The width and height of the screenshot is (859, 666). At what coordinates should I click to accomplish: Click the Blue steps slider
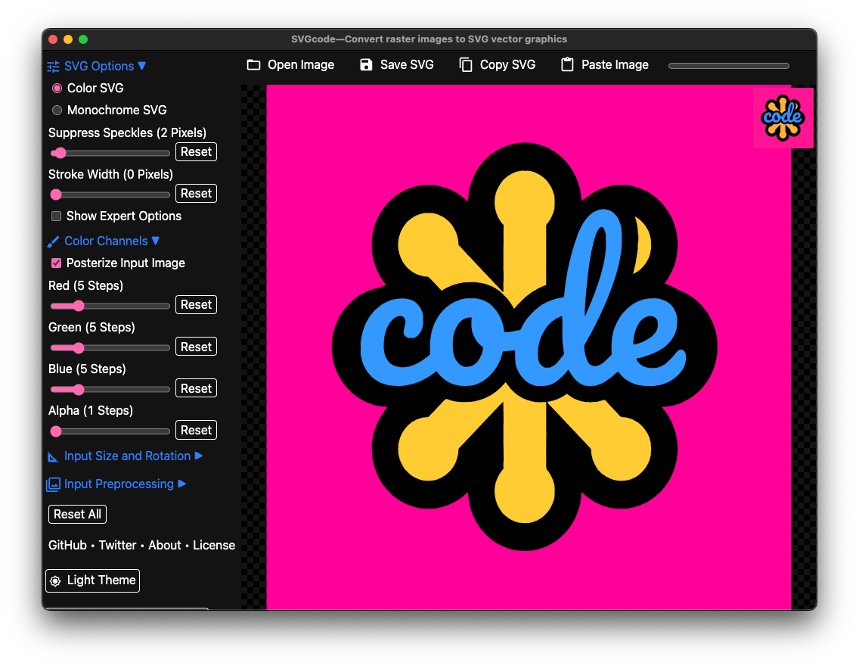pos(110,390)
